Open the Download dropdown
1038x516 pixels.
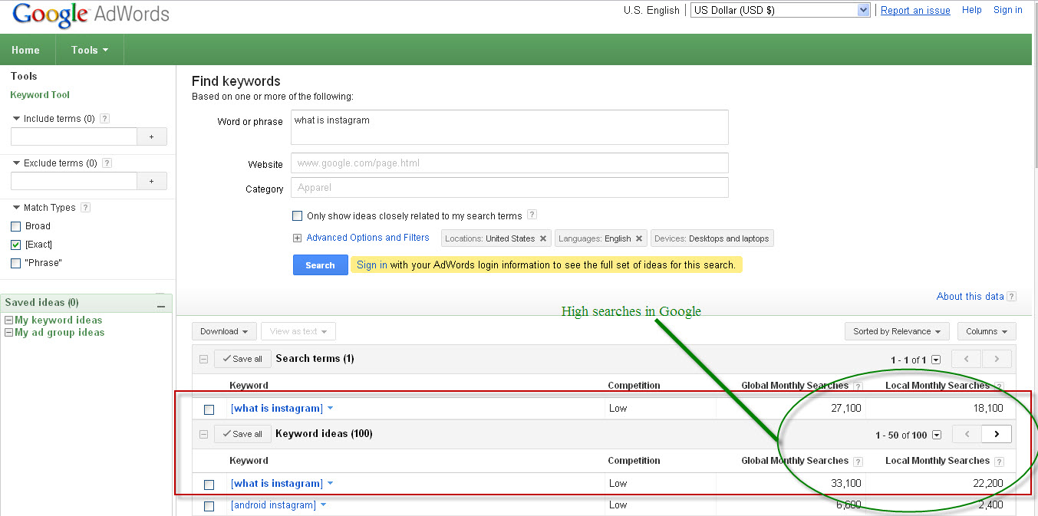[x=224, y=331]
